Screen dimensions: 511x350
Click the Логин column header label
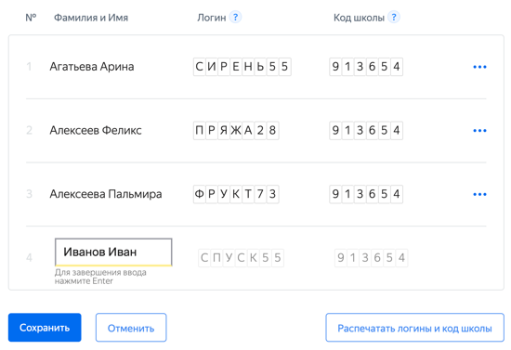pos(212,18)
